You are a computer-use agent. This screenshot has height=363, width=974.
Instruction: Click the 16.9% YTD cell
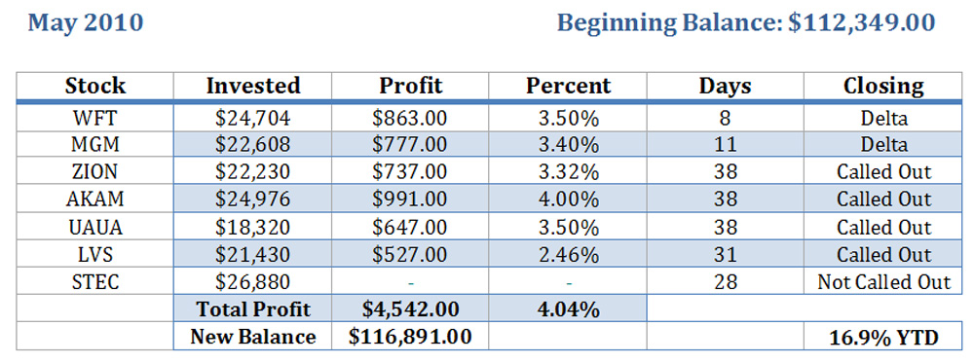(882, 338)
